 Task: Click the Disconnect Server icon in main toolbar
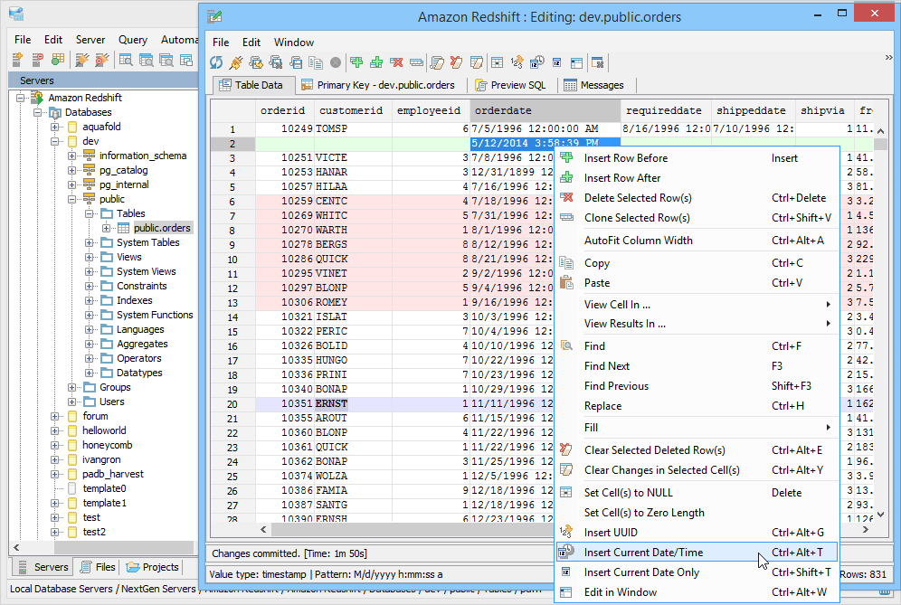coord(101,60)
